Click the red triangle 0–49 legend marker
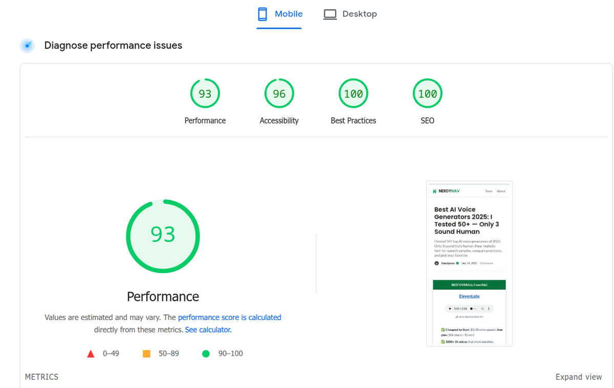 point(91,353)
